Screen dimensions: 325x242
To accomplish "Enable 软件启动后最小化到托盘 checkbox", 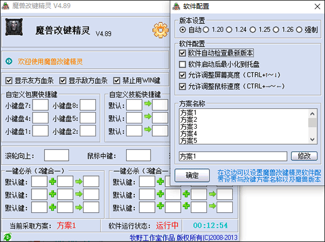I will [183, 64].
